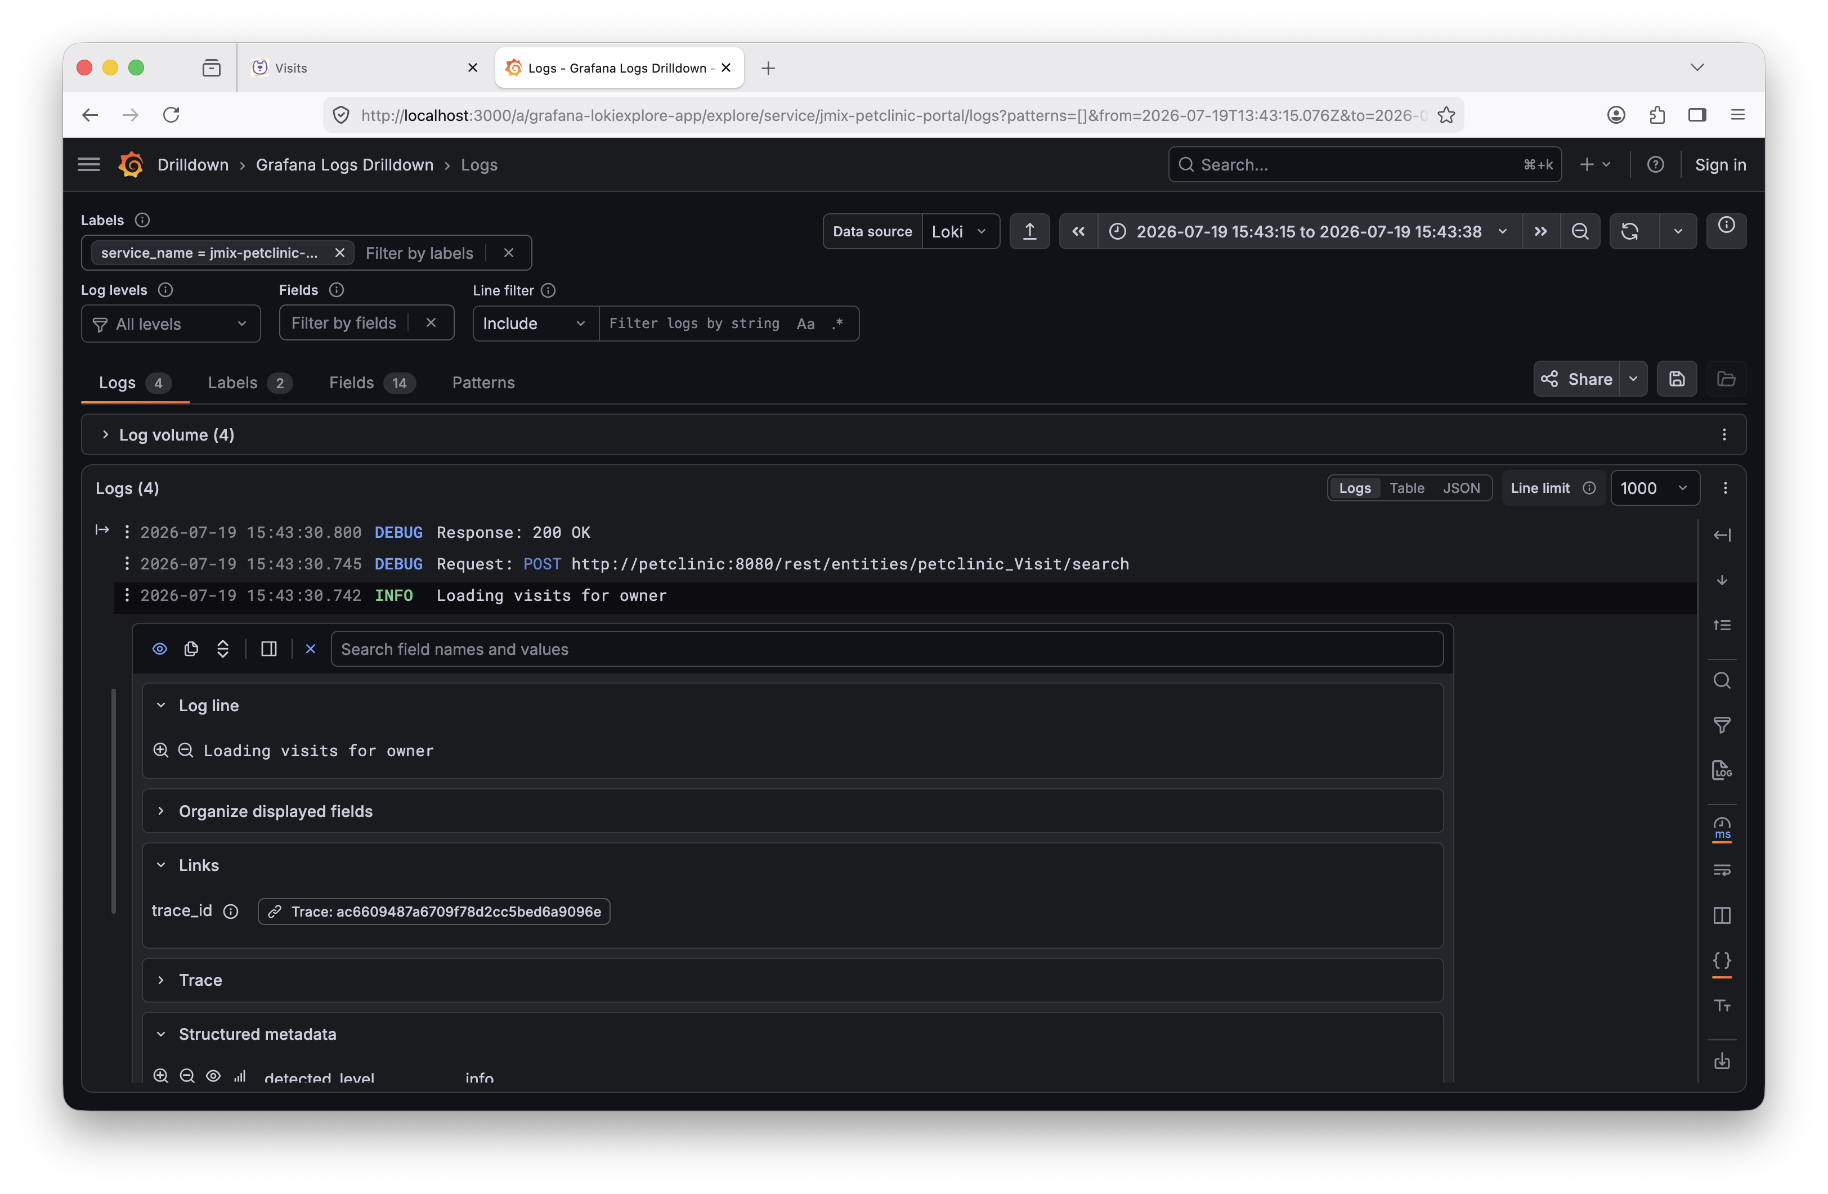This screenshot has height=1194, width=1828.
Task: Toggle the split-view control in the sidebar
Action: point(1722,915)
